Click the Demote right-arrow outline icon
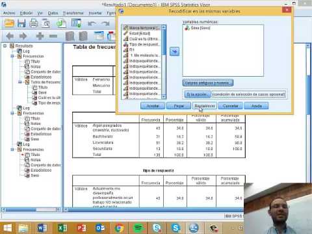The image size is (312, 234). click(x=23, y=36)
